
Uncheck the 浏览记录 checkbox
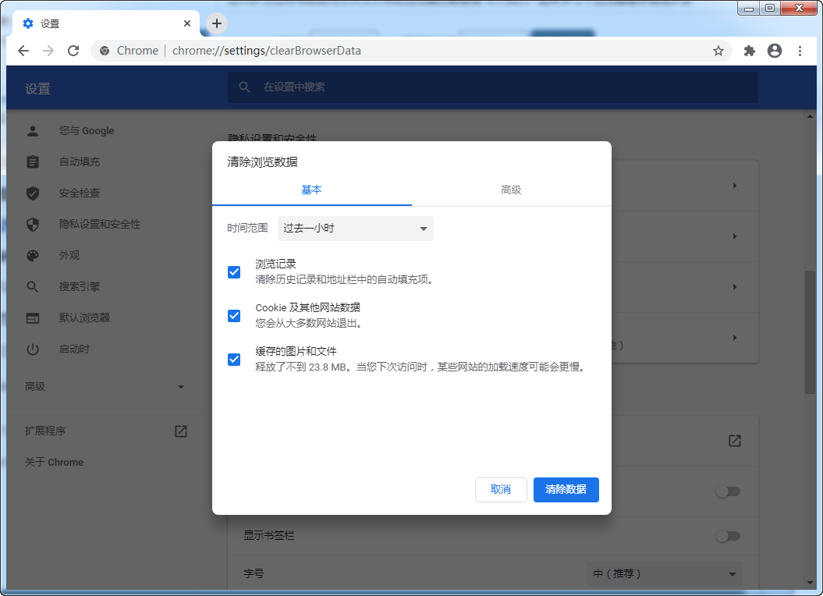click(x=234, y=272)
